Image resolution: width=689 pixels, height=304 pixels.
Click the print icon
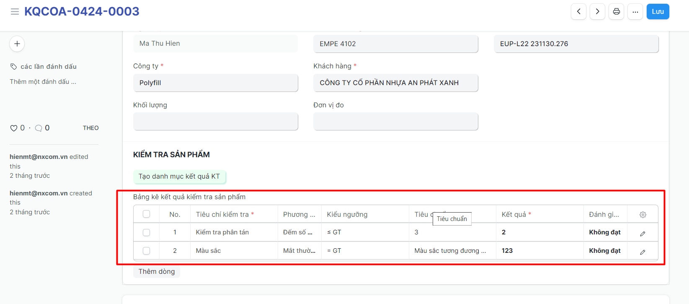[616, 12]
